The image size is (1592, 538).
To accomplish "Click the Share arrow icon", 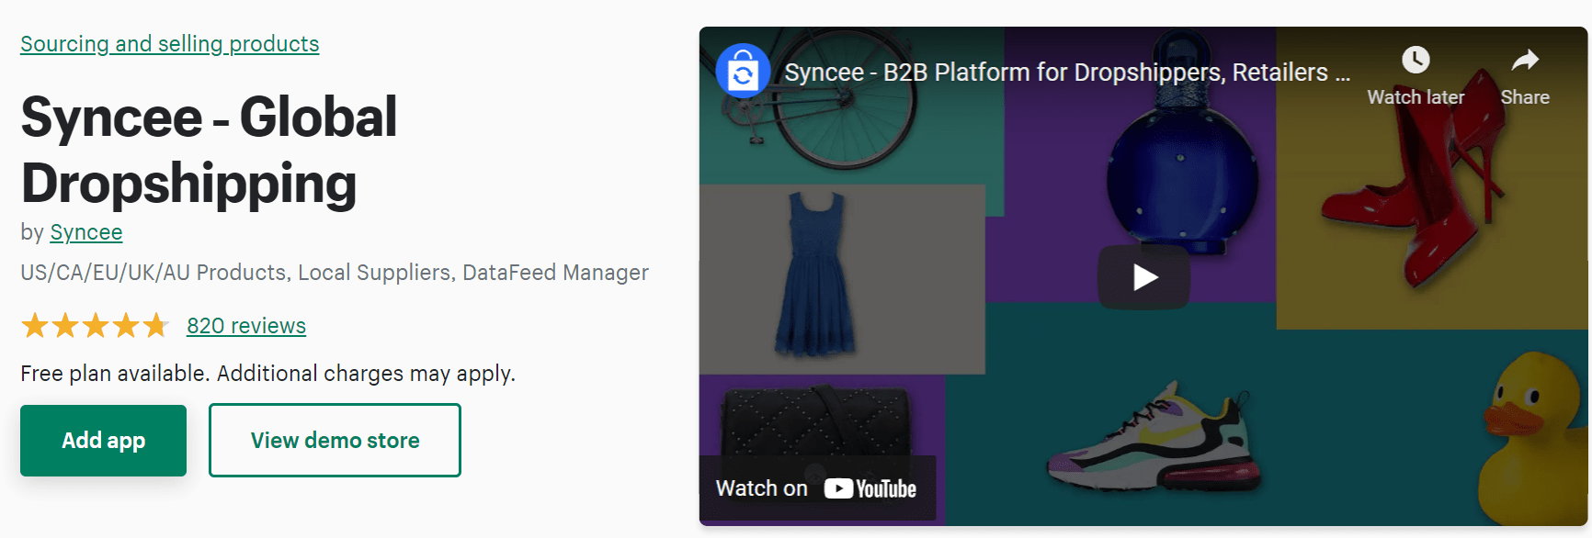I will [1525, 60].
